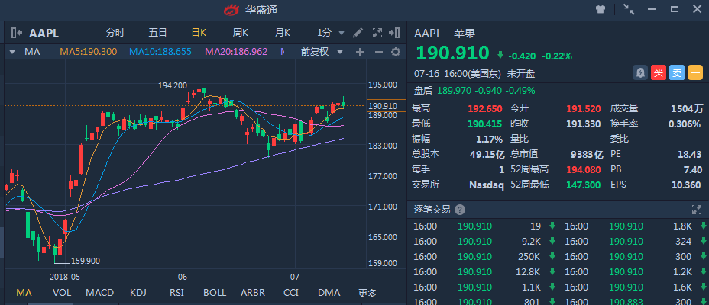709x305 pixels.
Task: Click current price 190.910 axis tag
Action: coord(387,106)
